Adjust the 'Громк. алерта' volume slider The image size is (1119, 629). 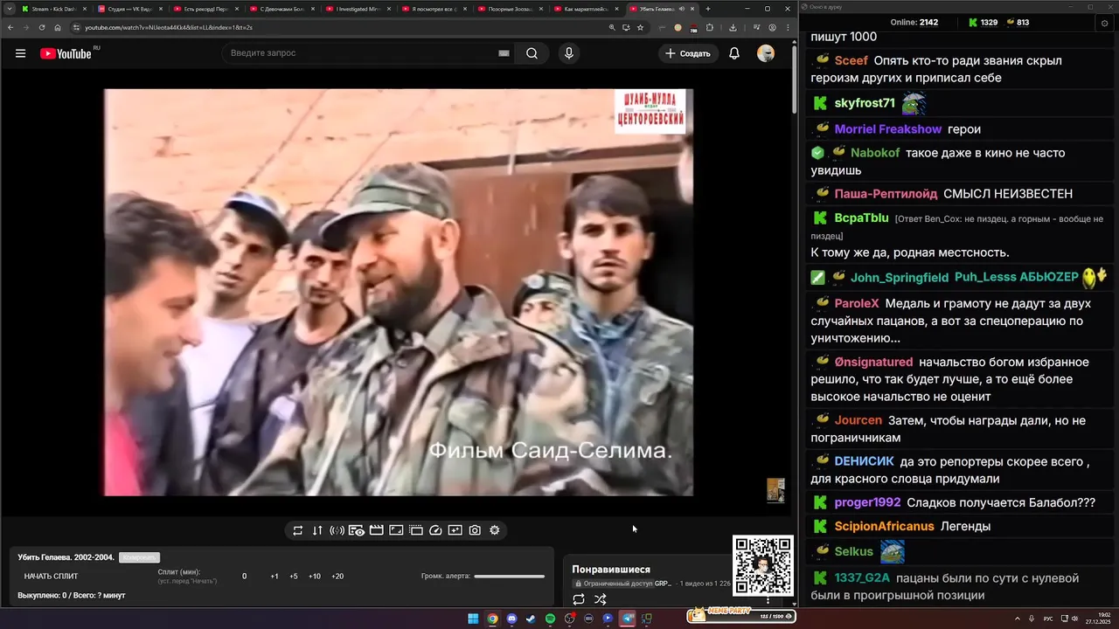pyautogui.click(x=509, y=577)
